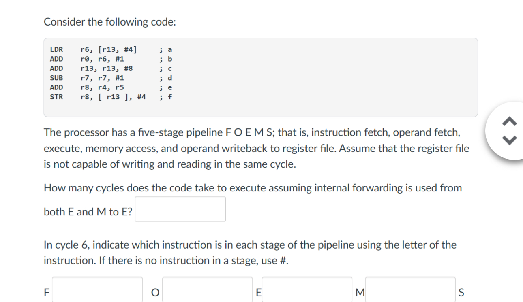Click the answer box for cycle count question
Image resolution: width=523 pixels, height=302 pixels.
pos(180,208)
